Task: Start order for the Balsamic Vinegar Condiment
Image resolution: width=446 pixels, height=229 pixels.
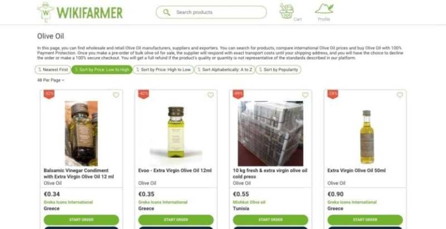Action: coord(81,220)
